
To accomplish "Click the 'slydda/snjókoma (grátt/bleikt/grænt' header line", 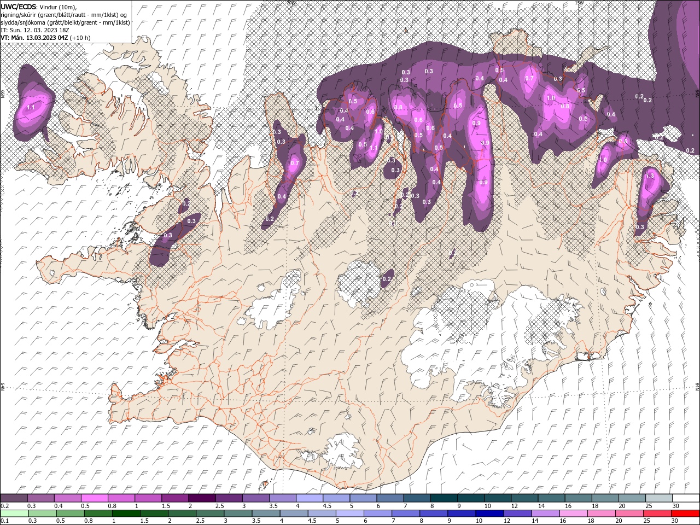I will pyautogui.click(x=65, y=22).
